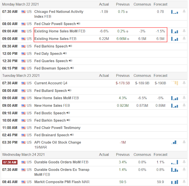
Task: Open the mini chart for Markit Composite PMI Flash MAR
Action: 175,182
